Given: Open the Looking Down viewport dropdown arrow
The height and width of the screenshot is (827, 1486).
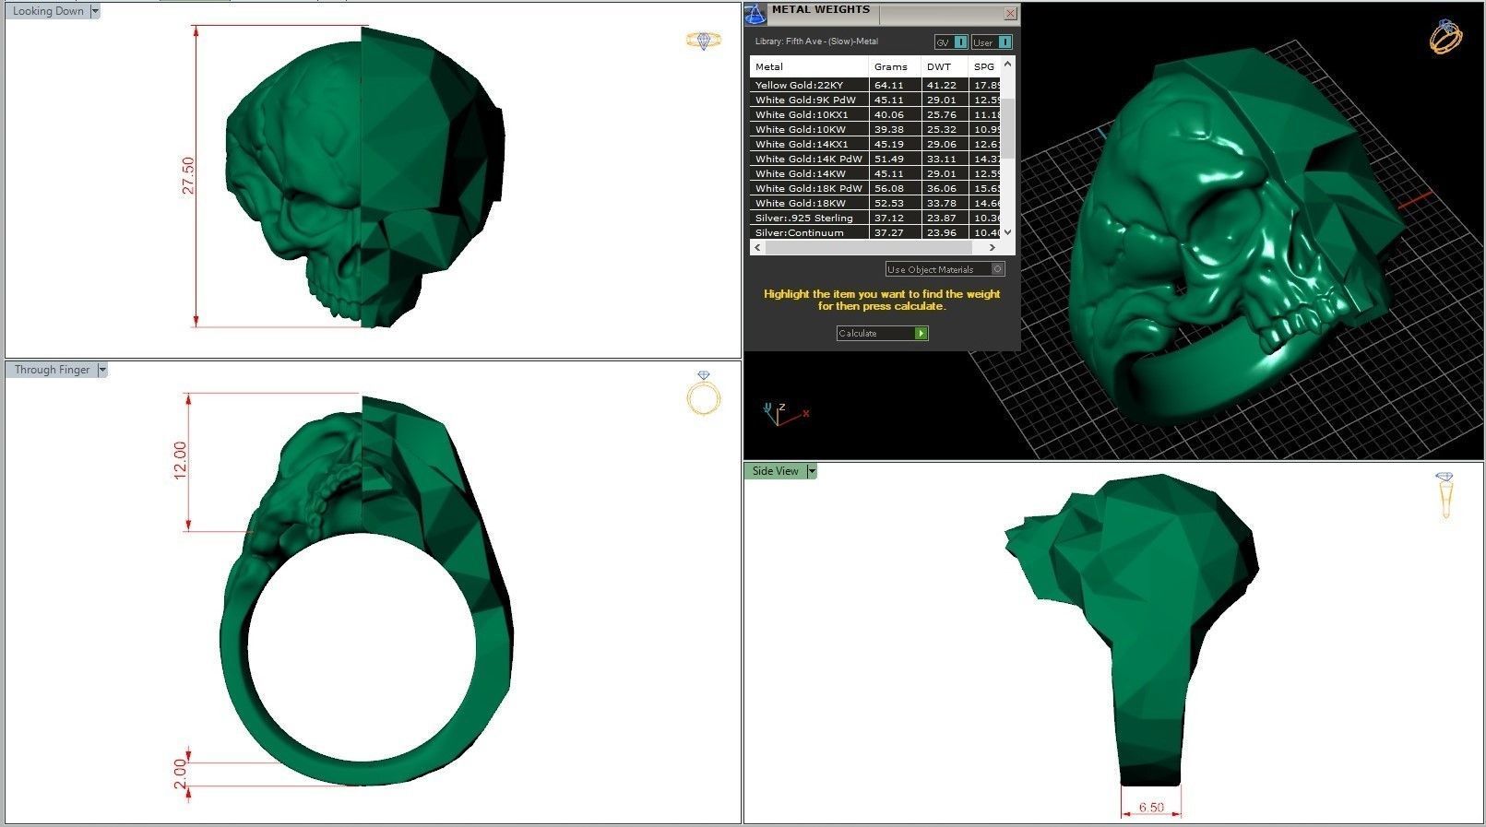Looking at the screenshot, I should (x=95, y=11).
